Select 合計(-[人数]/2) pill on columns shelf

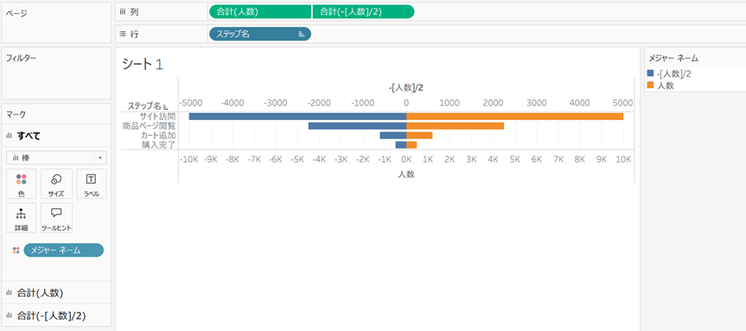363,12
